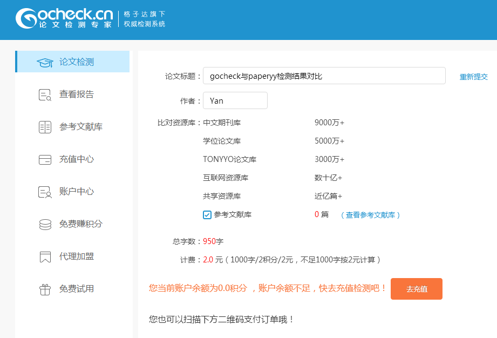The image size is (497, 338).
Task: Click the 3000万+ count value
Action: point(329,159)
